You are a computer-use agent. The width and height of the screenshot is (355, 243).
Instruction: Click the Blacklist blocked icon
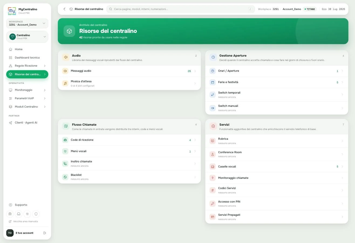[x=65, y=177]
